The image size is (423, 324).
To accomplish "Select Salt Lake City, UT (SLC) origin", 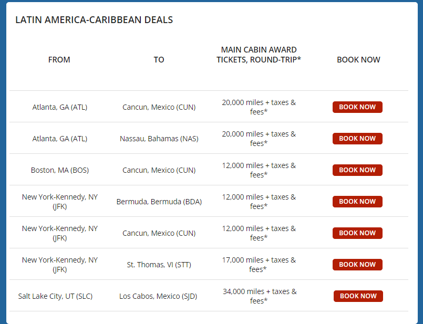I will coord(55,296).
